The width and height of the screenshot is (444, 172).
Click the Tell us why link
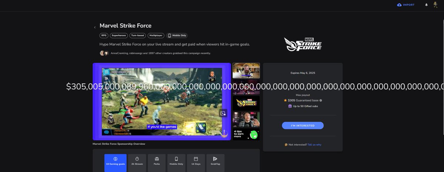tap(314, 145)
